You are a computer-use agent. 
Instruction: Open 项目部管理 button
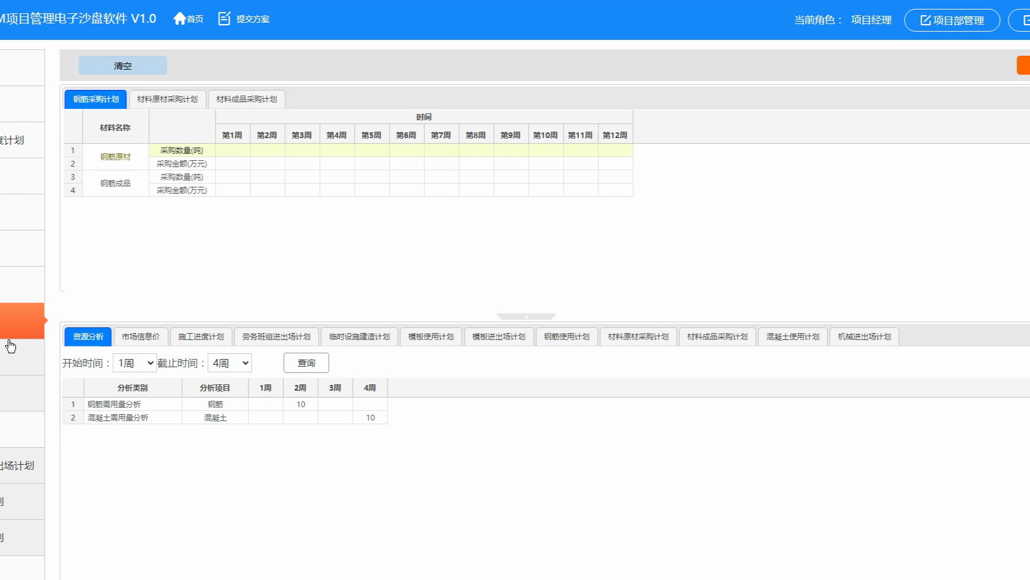click(952, 20)
